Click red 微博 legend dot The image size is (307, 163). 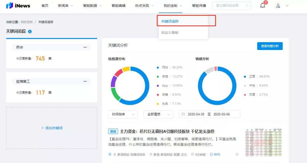point(158,95)
